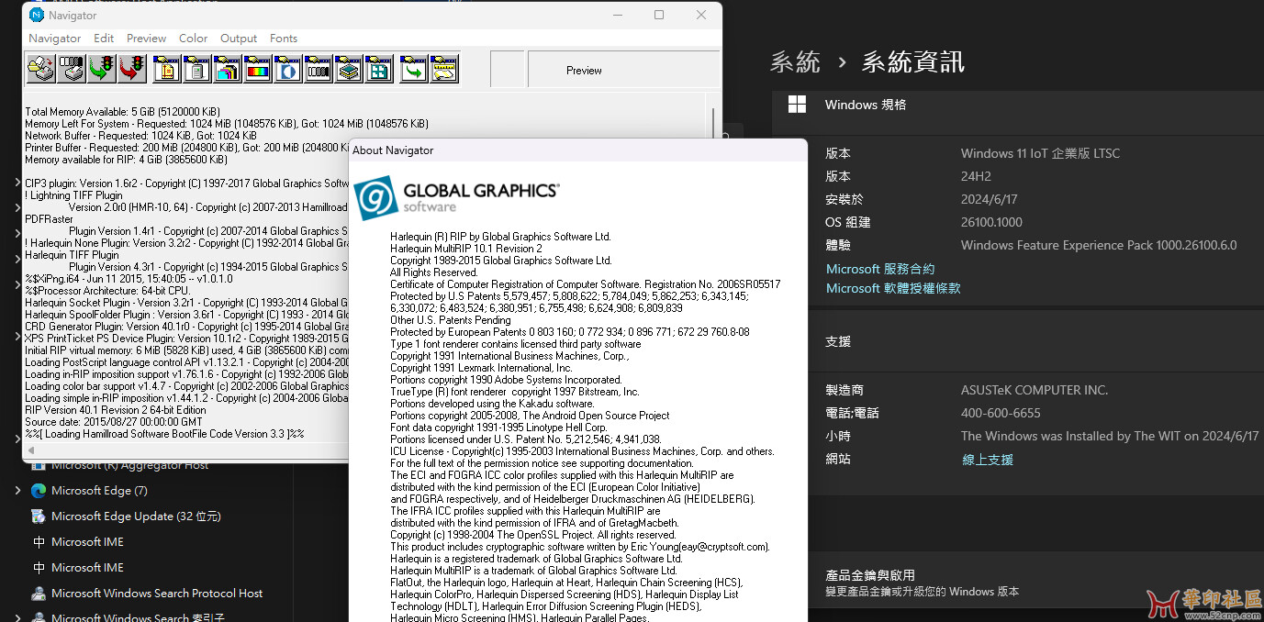Viewport: 1264px width, 622px height.
Task: Click Navigator app icon in title bar
Action: (37, 15)
